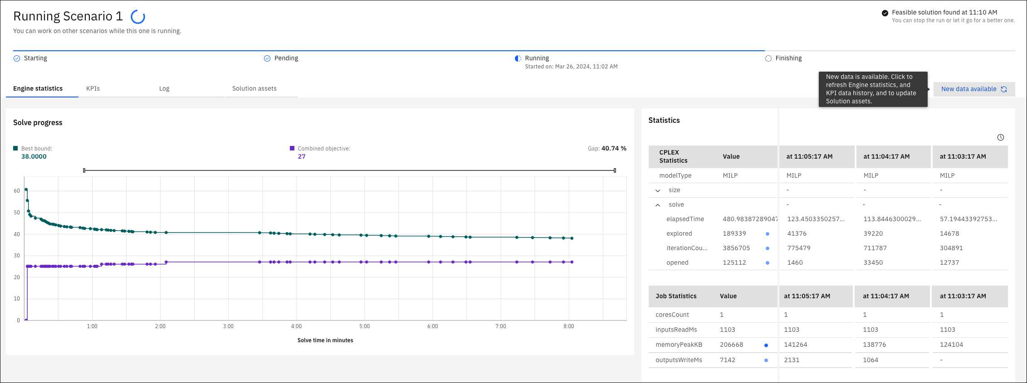The height and width of the screenshot is (383, 1027).
Task: Open the Solution assets tab
Action: coord(254,88)
